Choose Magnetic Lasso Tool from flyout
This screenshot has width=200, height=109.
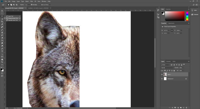click(13, 20)
